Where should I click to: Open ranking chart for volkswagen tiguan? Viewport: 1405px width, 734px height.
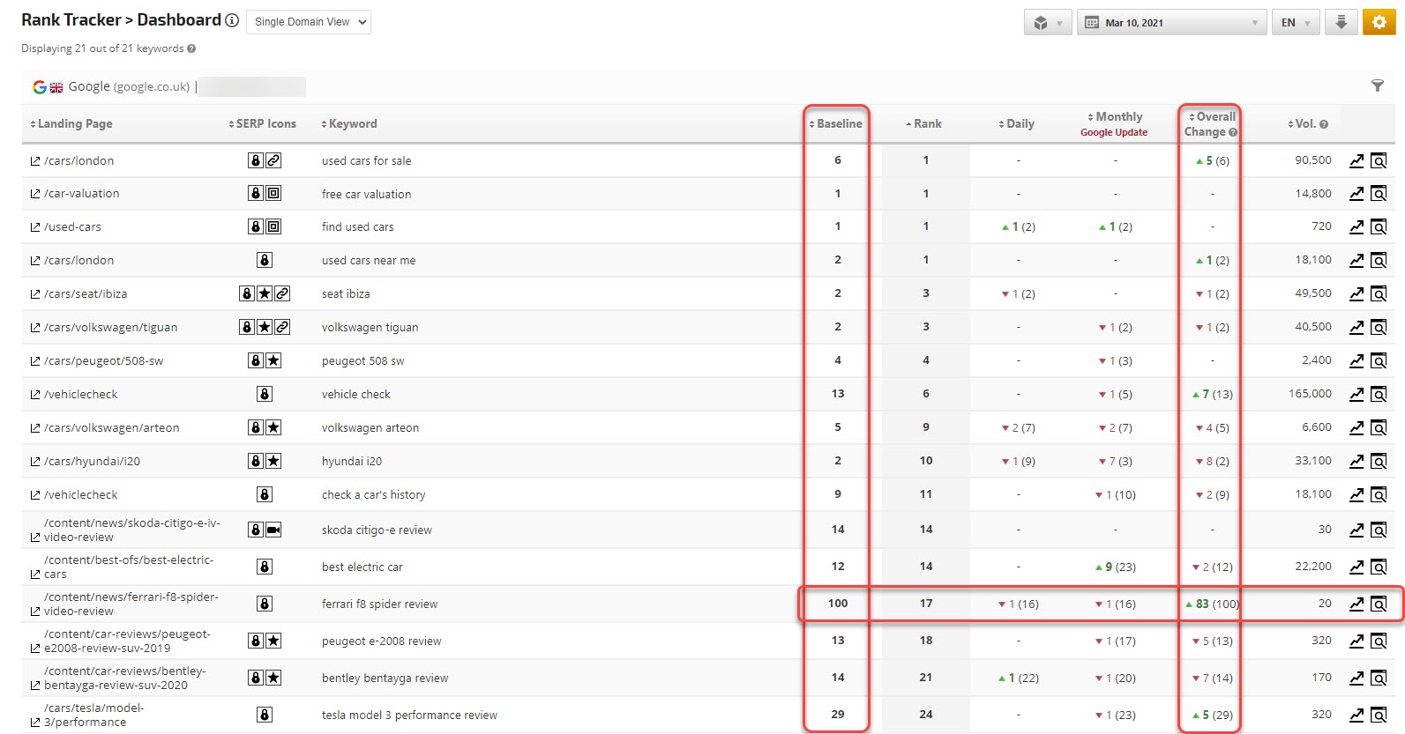pos(1356,327)
